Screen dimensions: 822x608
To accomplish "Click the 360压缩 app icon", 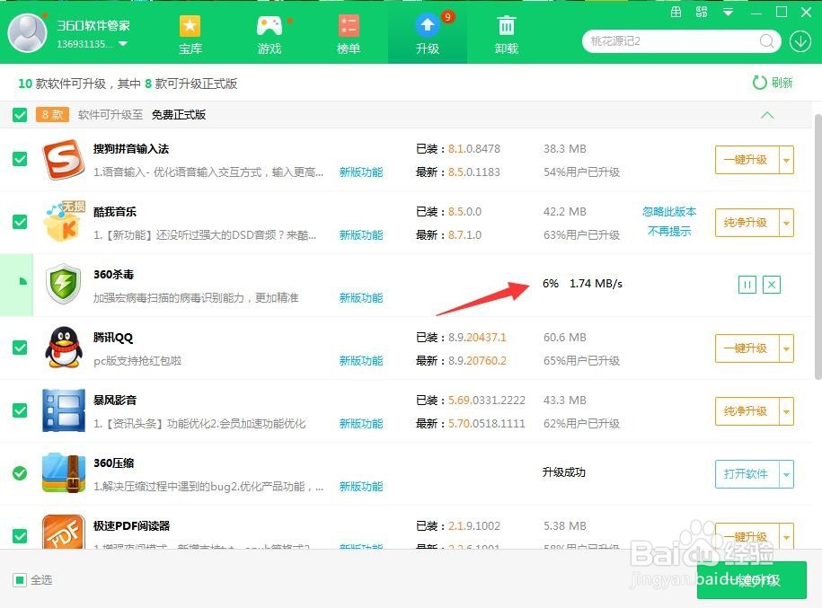I will pos(64,473).
